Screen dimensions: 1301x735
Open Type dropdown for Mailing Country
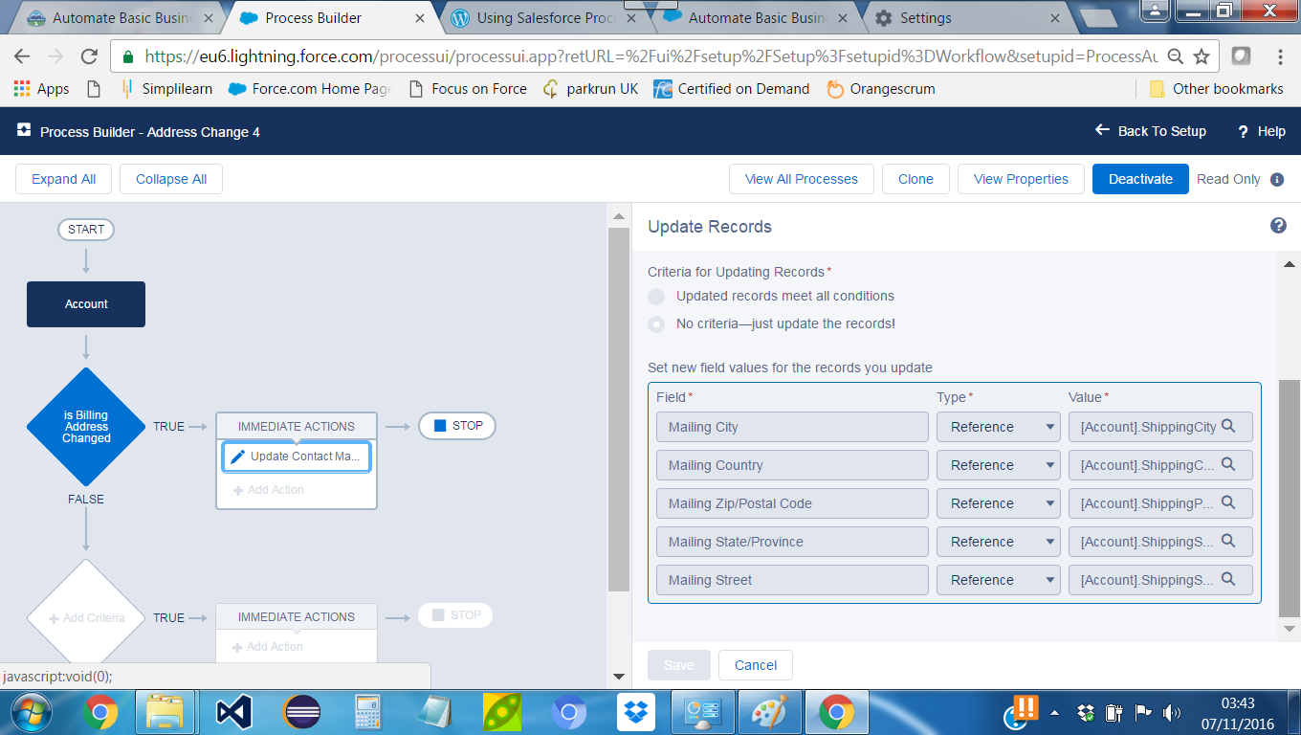click(x=999, y=465)
